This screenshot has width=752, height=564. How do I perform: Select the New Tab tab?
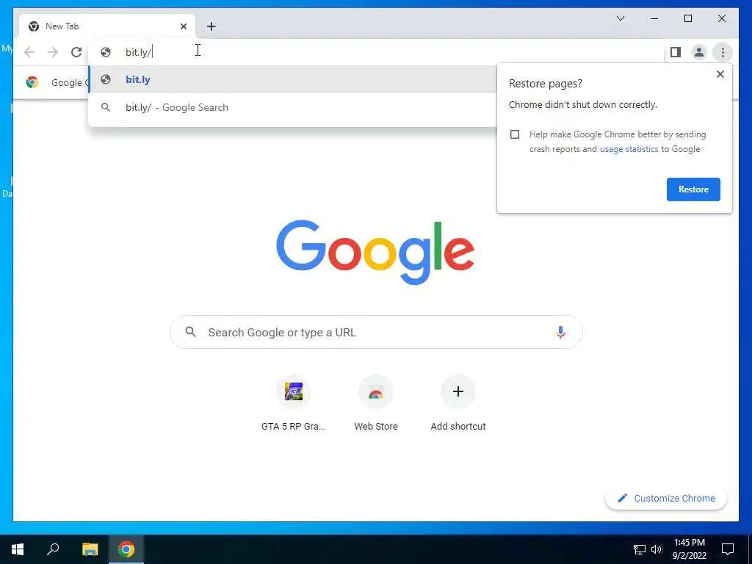coord(107,26)
